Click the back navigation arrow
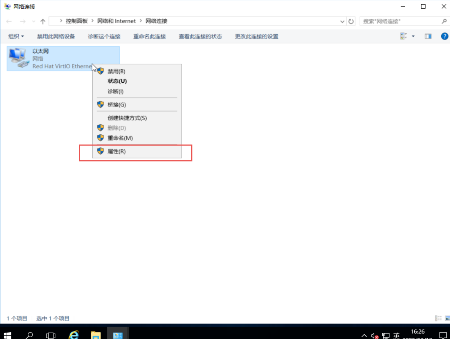Viewport: 450px width, 339px height. (9, 22)
